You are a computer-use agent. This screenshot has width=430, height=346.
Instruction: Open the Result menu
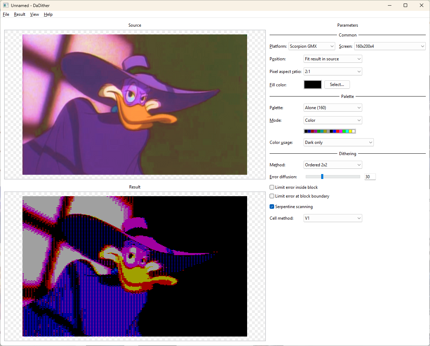(x=20, y=14)
